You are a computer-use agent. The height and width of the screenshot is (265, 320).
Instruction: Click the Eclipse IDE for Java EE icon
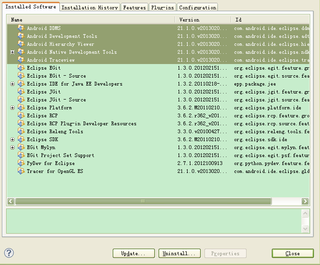pyautogui.click(x=21, y=84)
